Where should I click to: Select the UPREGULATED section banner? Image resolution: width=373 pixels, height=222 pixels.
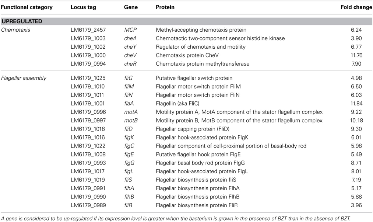186,21
